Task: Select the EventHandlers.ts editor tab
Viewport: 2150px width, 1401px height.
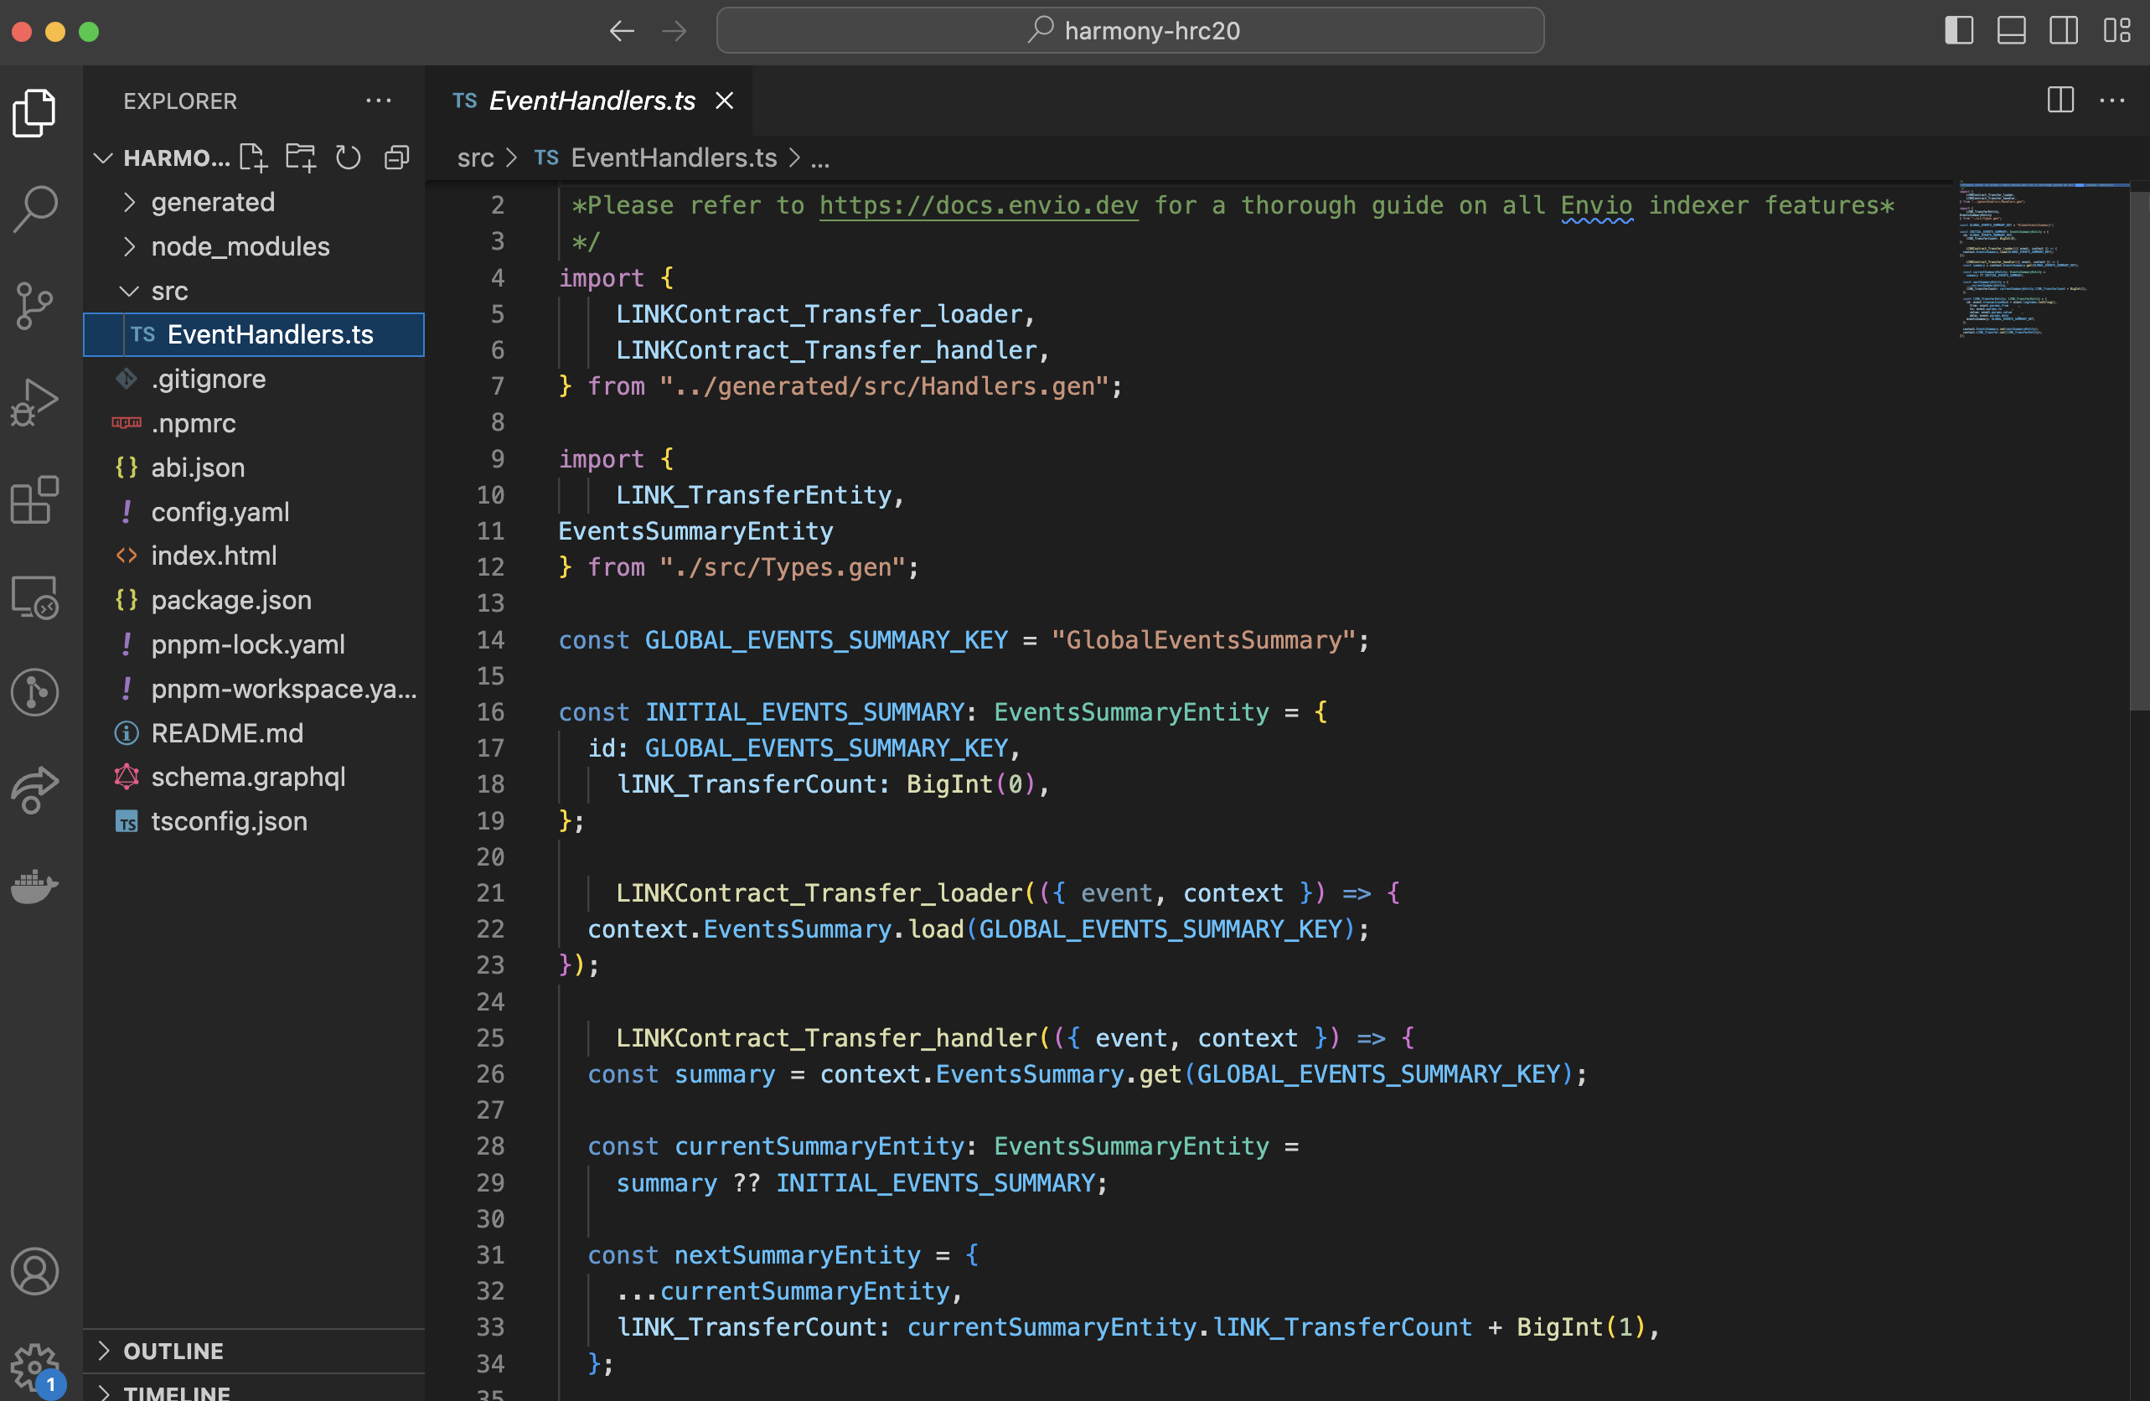Action: pyautogui.click(x=591, y=101)
